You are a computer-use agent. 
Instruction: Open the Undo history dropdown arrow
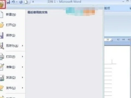coord(17,2)
